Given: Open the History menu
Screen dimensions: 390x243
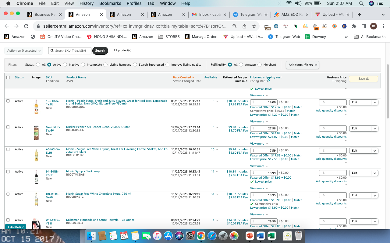Looking at the screenshot, I should coord(87,3).
